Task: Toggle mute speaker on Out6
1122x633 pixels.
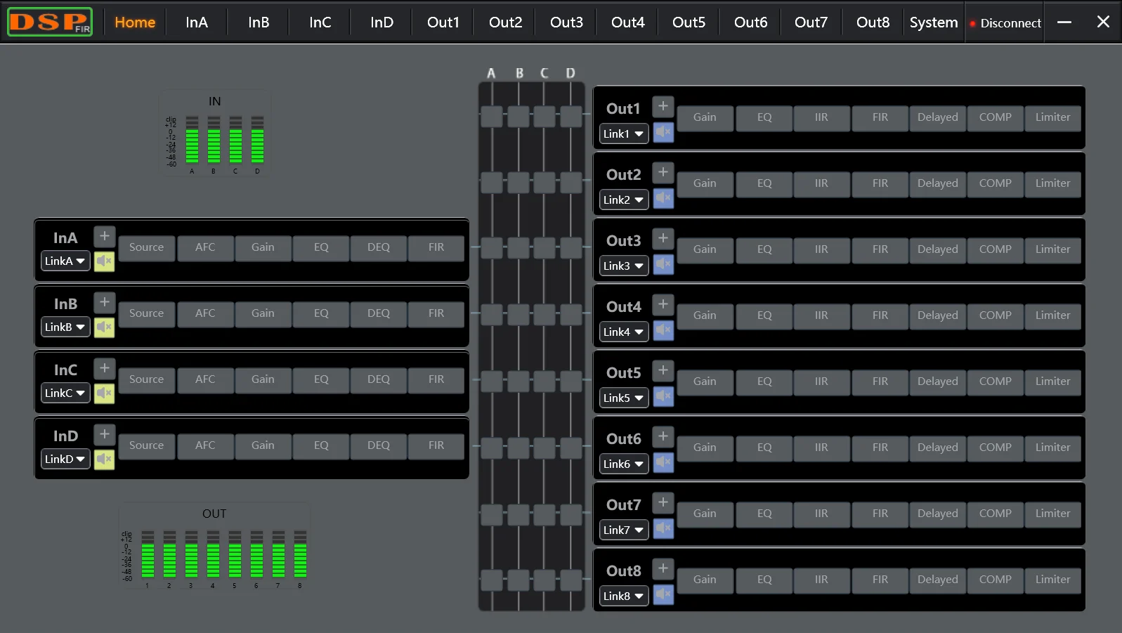Action: point(663,463)
